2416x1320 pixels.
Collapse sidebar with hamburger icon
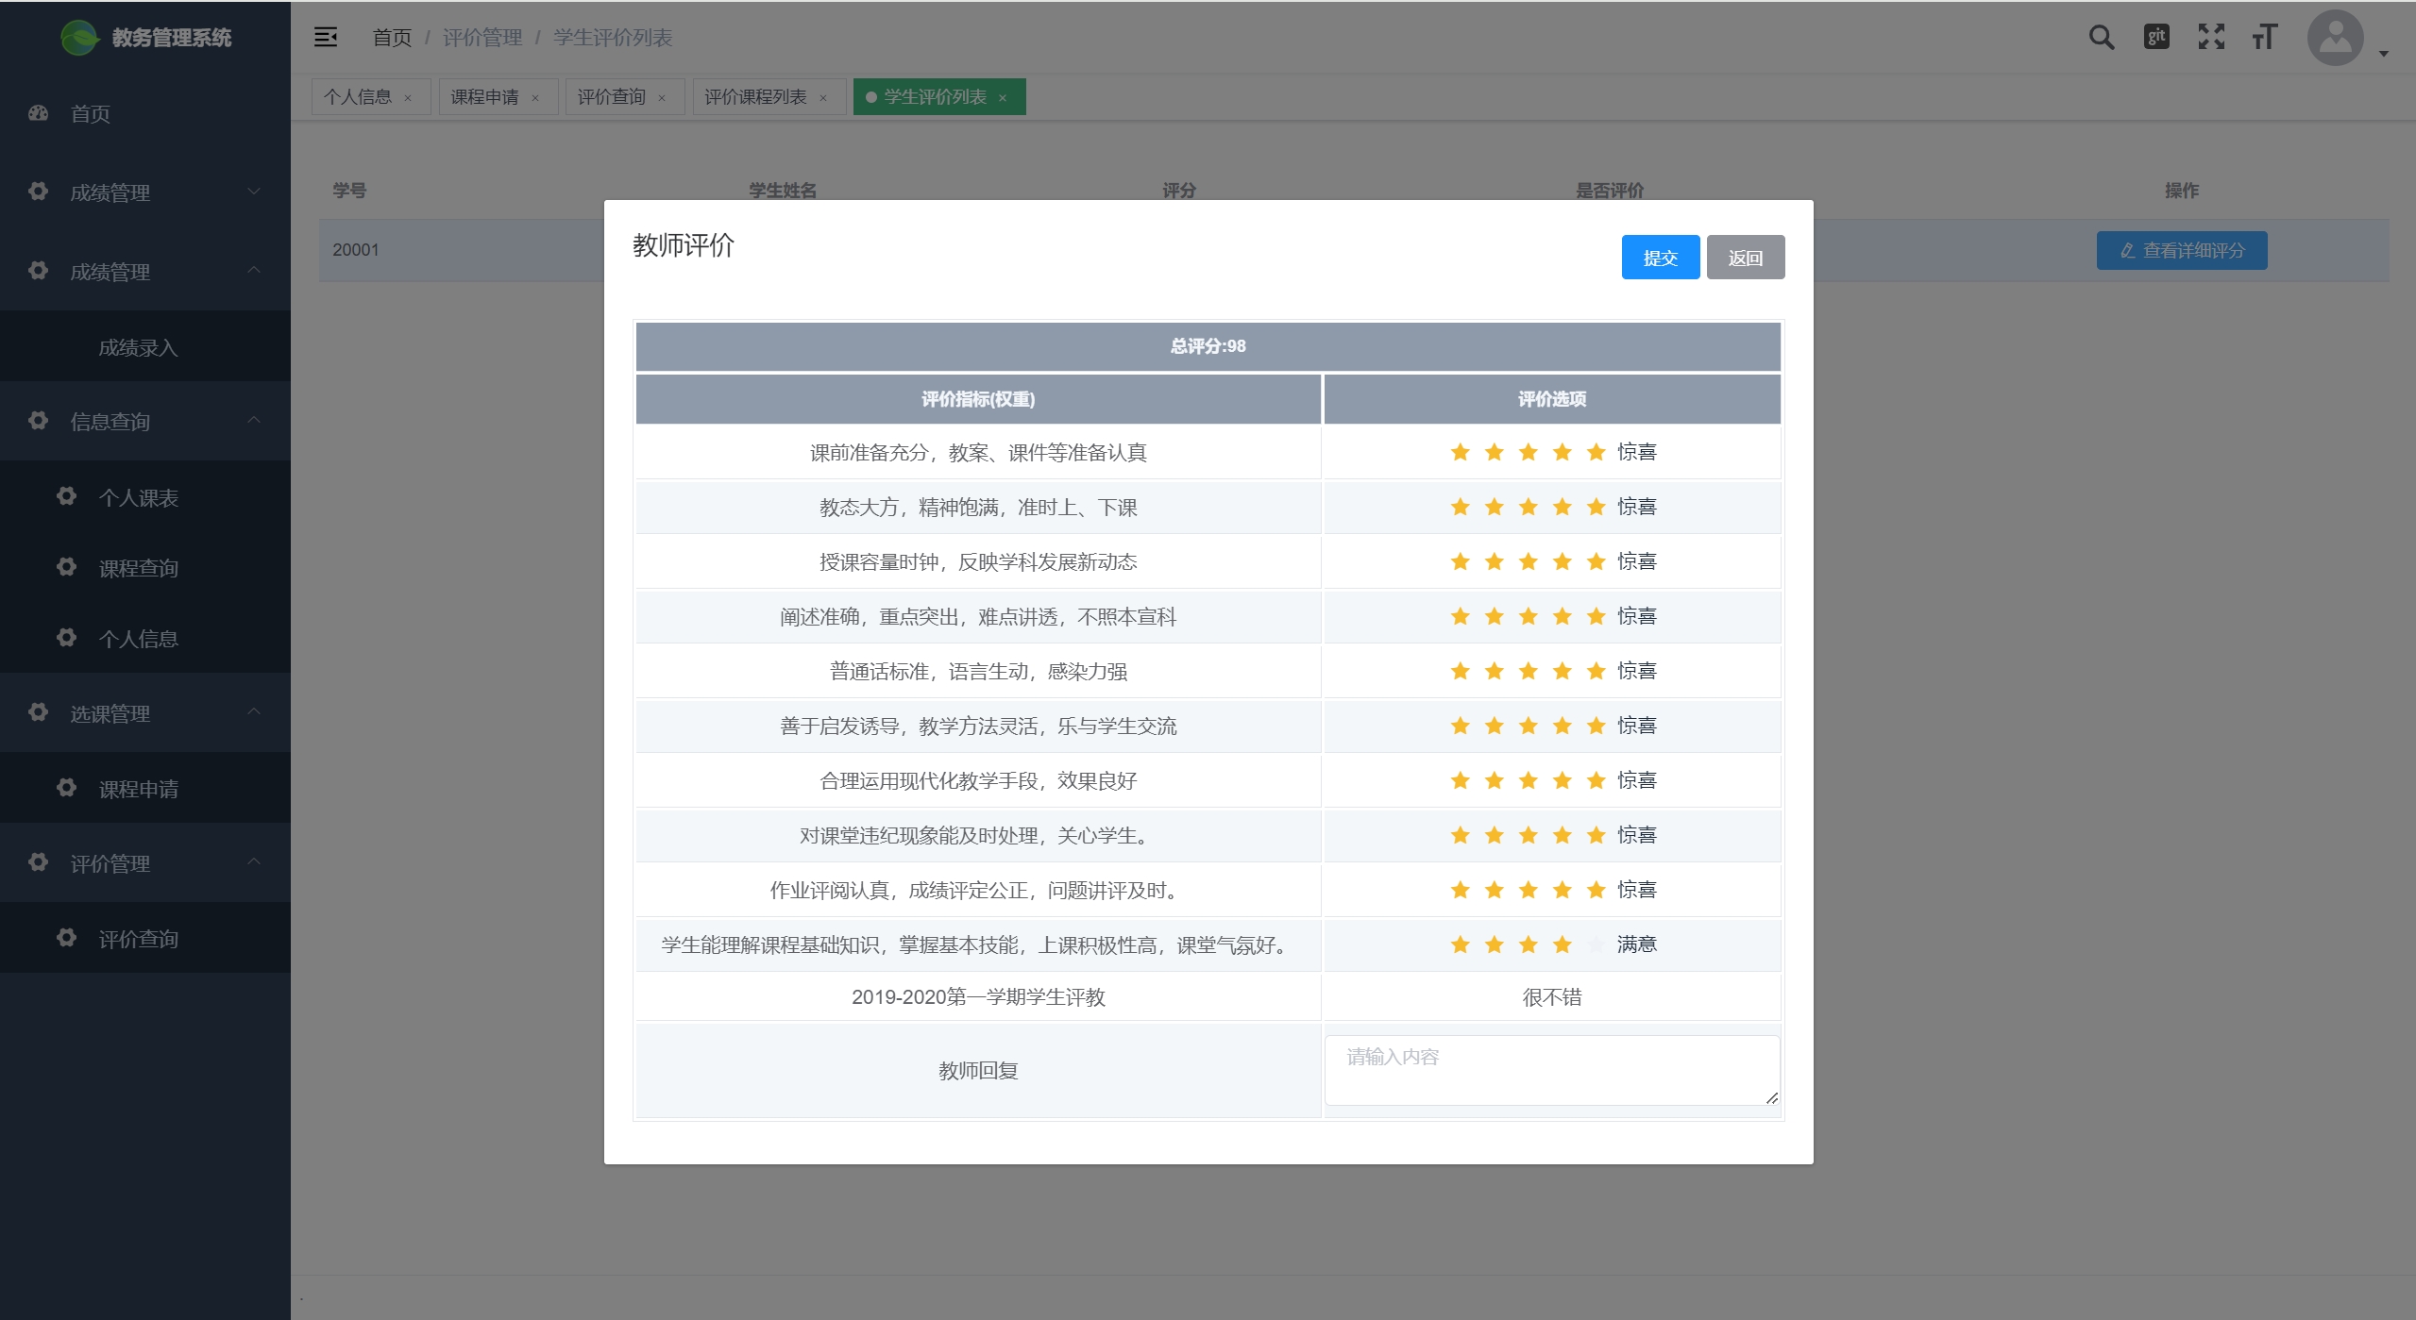tap(326, 37)
